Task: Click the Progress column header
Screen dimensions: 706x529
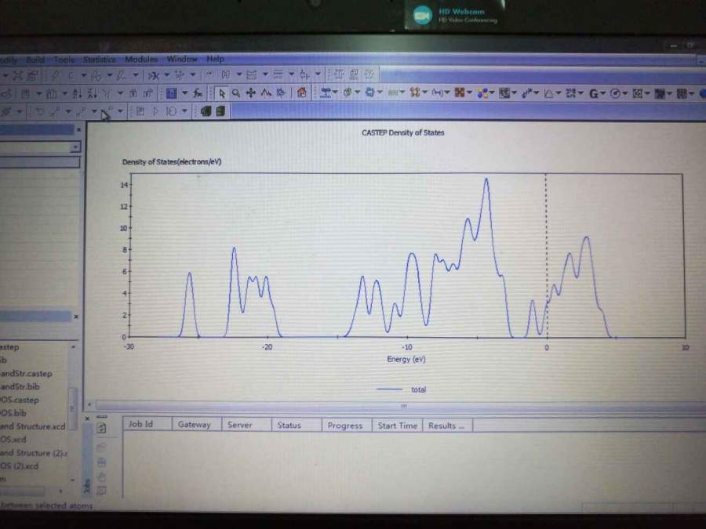Action: click(347, 426)
